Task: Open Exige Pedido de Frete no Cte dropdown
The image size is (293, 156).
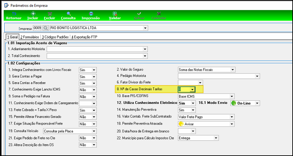Action: 94,138
